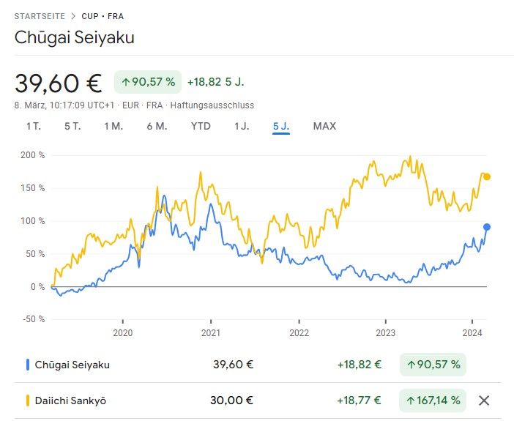The width and height of the screenshot is (514, 421).
Task: Remove Daiichi Sankyō comparison with X icon
Action: (x=483, y=400)
